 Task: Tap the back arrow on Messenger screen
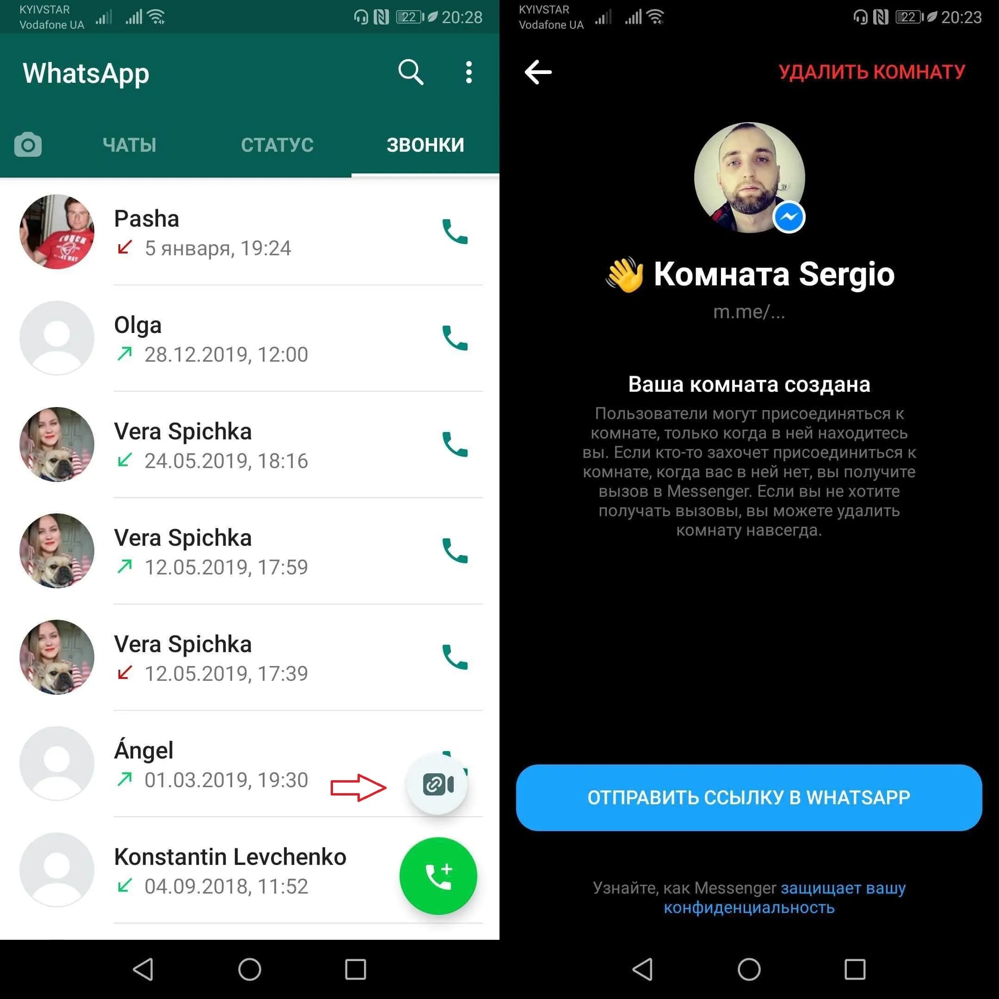(540, 72)
